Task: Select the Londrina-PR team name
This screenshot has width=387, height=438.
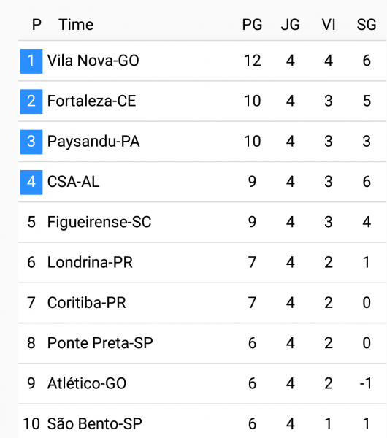Action: tap(90, 262)
